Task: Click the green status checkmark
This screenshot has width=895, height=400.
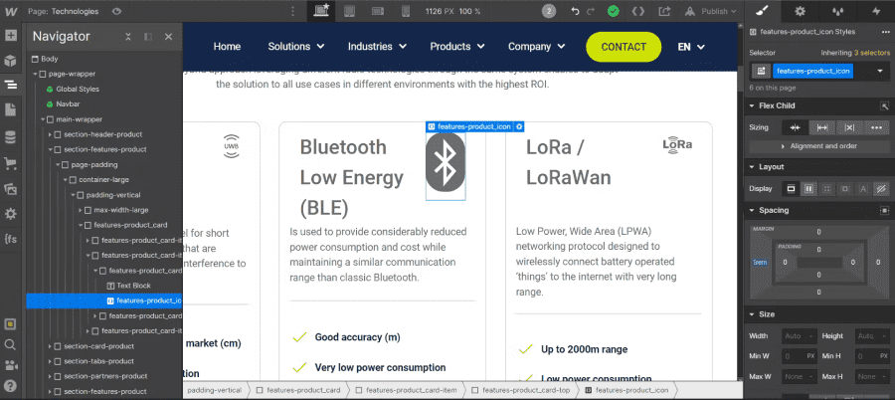Action: tap(613, 11)
